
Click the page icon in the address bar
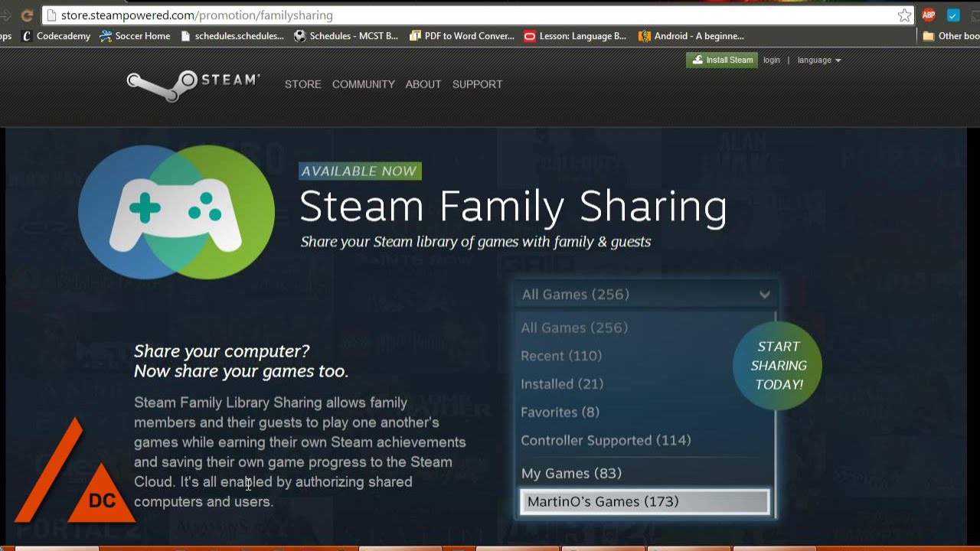coord(51,15)
